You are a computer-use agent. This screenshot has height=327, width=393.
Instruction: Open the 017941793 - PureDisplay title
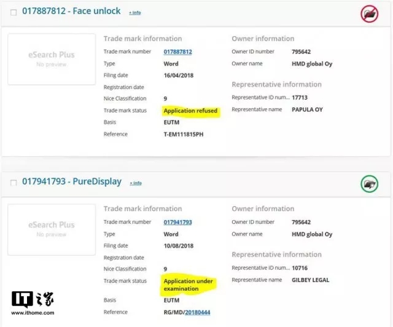[72, 181]
